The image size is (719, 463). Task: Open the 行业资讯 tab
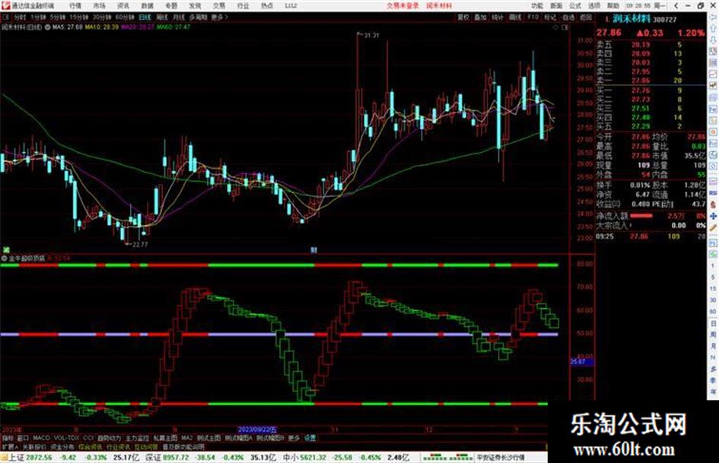118,447
